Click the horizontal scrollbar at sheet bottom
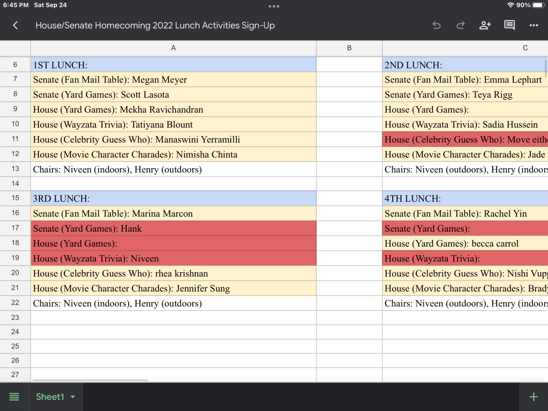 point(90,380)
